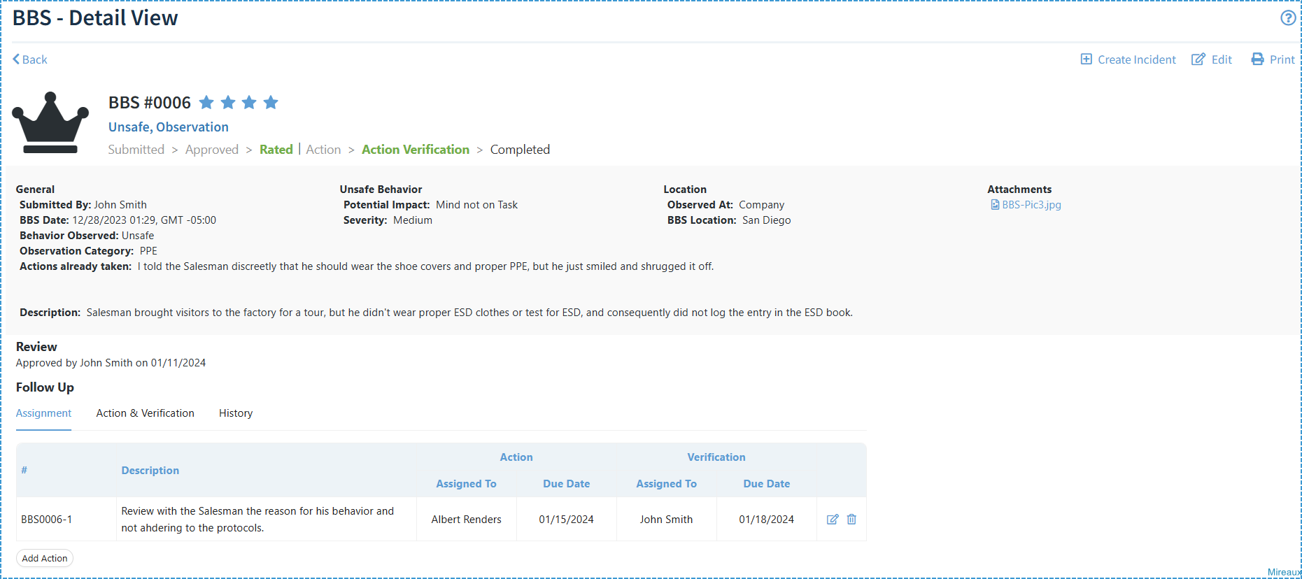Click the Edit link text in header
This screenshot has width=1302, height=579.
[1222, 59]
